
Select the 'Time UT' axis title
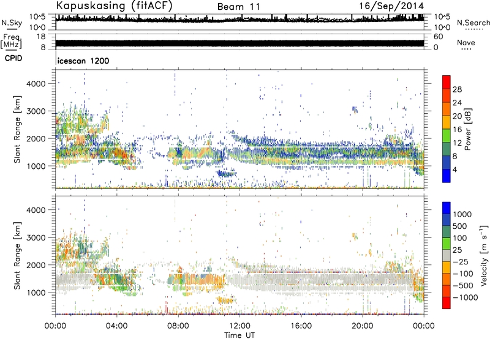click(x=239, y=335)
